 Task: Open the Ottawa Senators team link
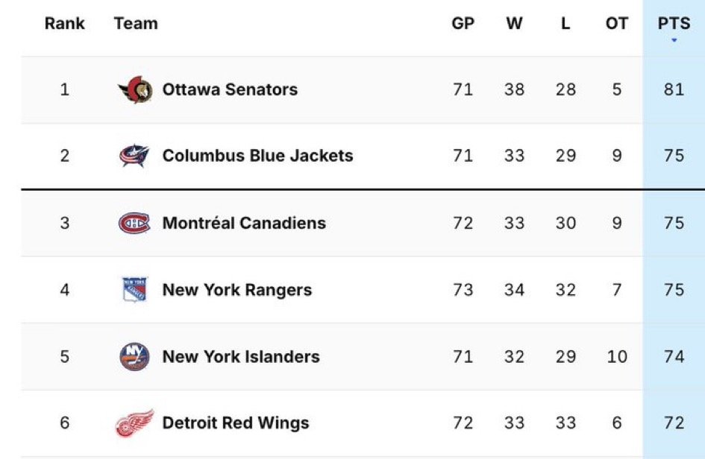click(x=230, y=89)
